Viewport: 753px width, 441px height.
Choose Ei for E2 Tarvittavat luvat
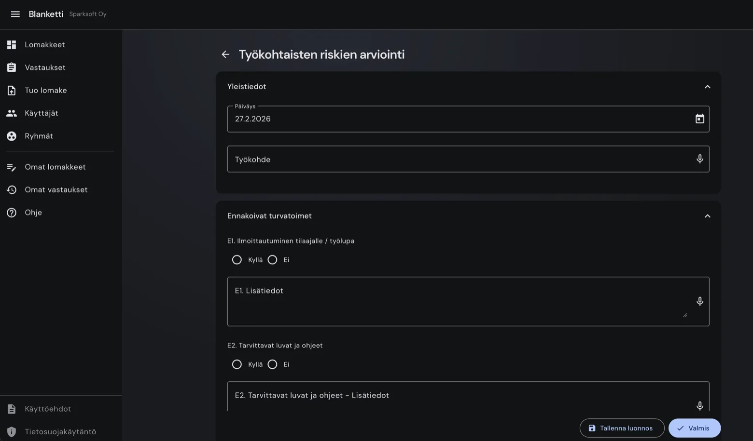[273, 364]
